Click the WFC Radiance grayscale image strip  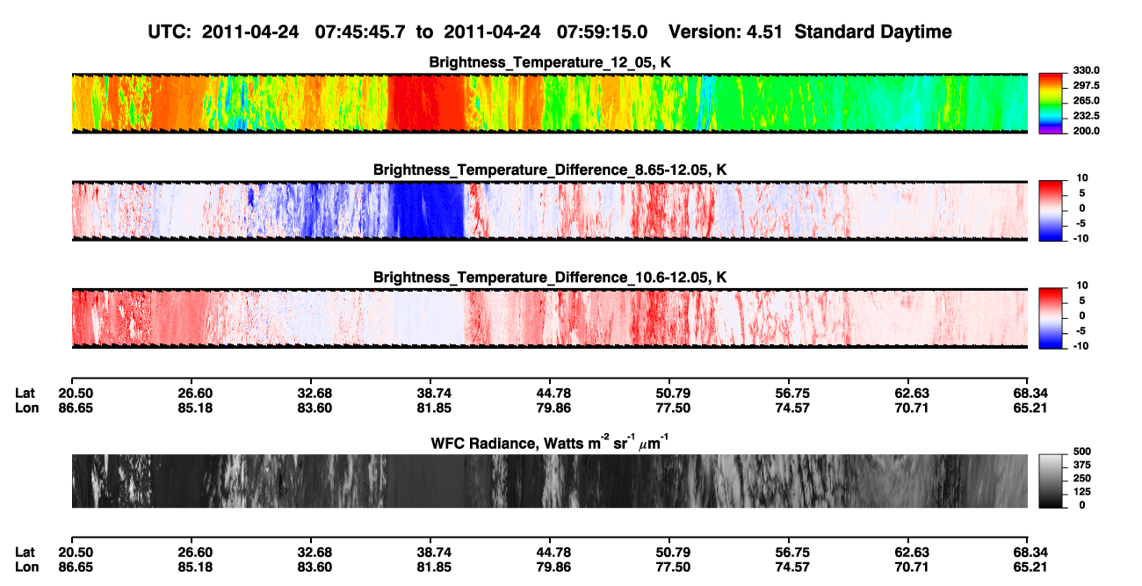point(549,481)
